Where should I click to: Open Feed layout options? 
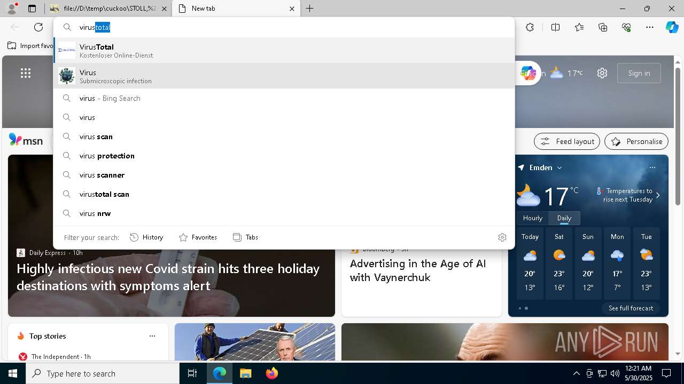[x=567, y=141]
